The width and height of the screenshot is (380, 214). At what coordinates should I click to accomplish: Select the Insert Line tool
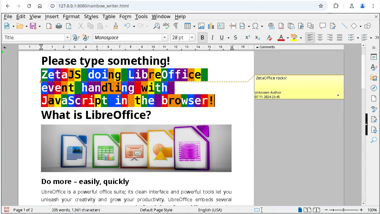[x=345, y=26]
